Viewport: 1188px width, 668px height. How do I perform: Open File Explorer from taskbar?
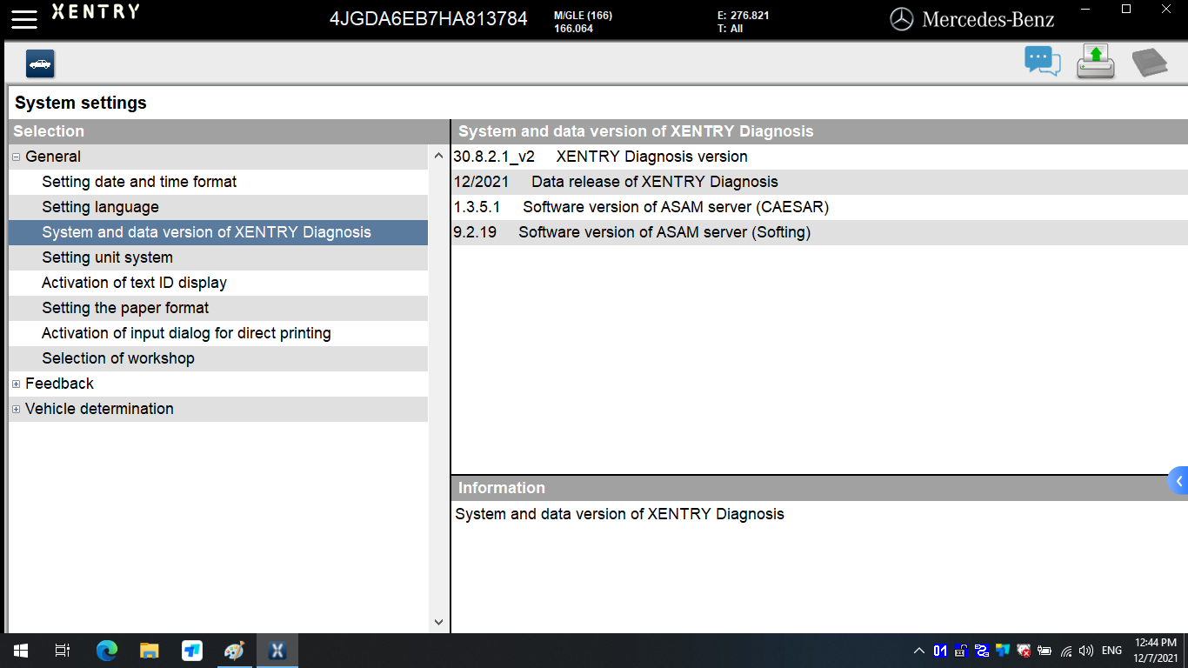click(x=150, y=651)
